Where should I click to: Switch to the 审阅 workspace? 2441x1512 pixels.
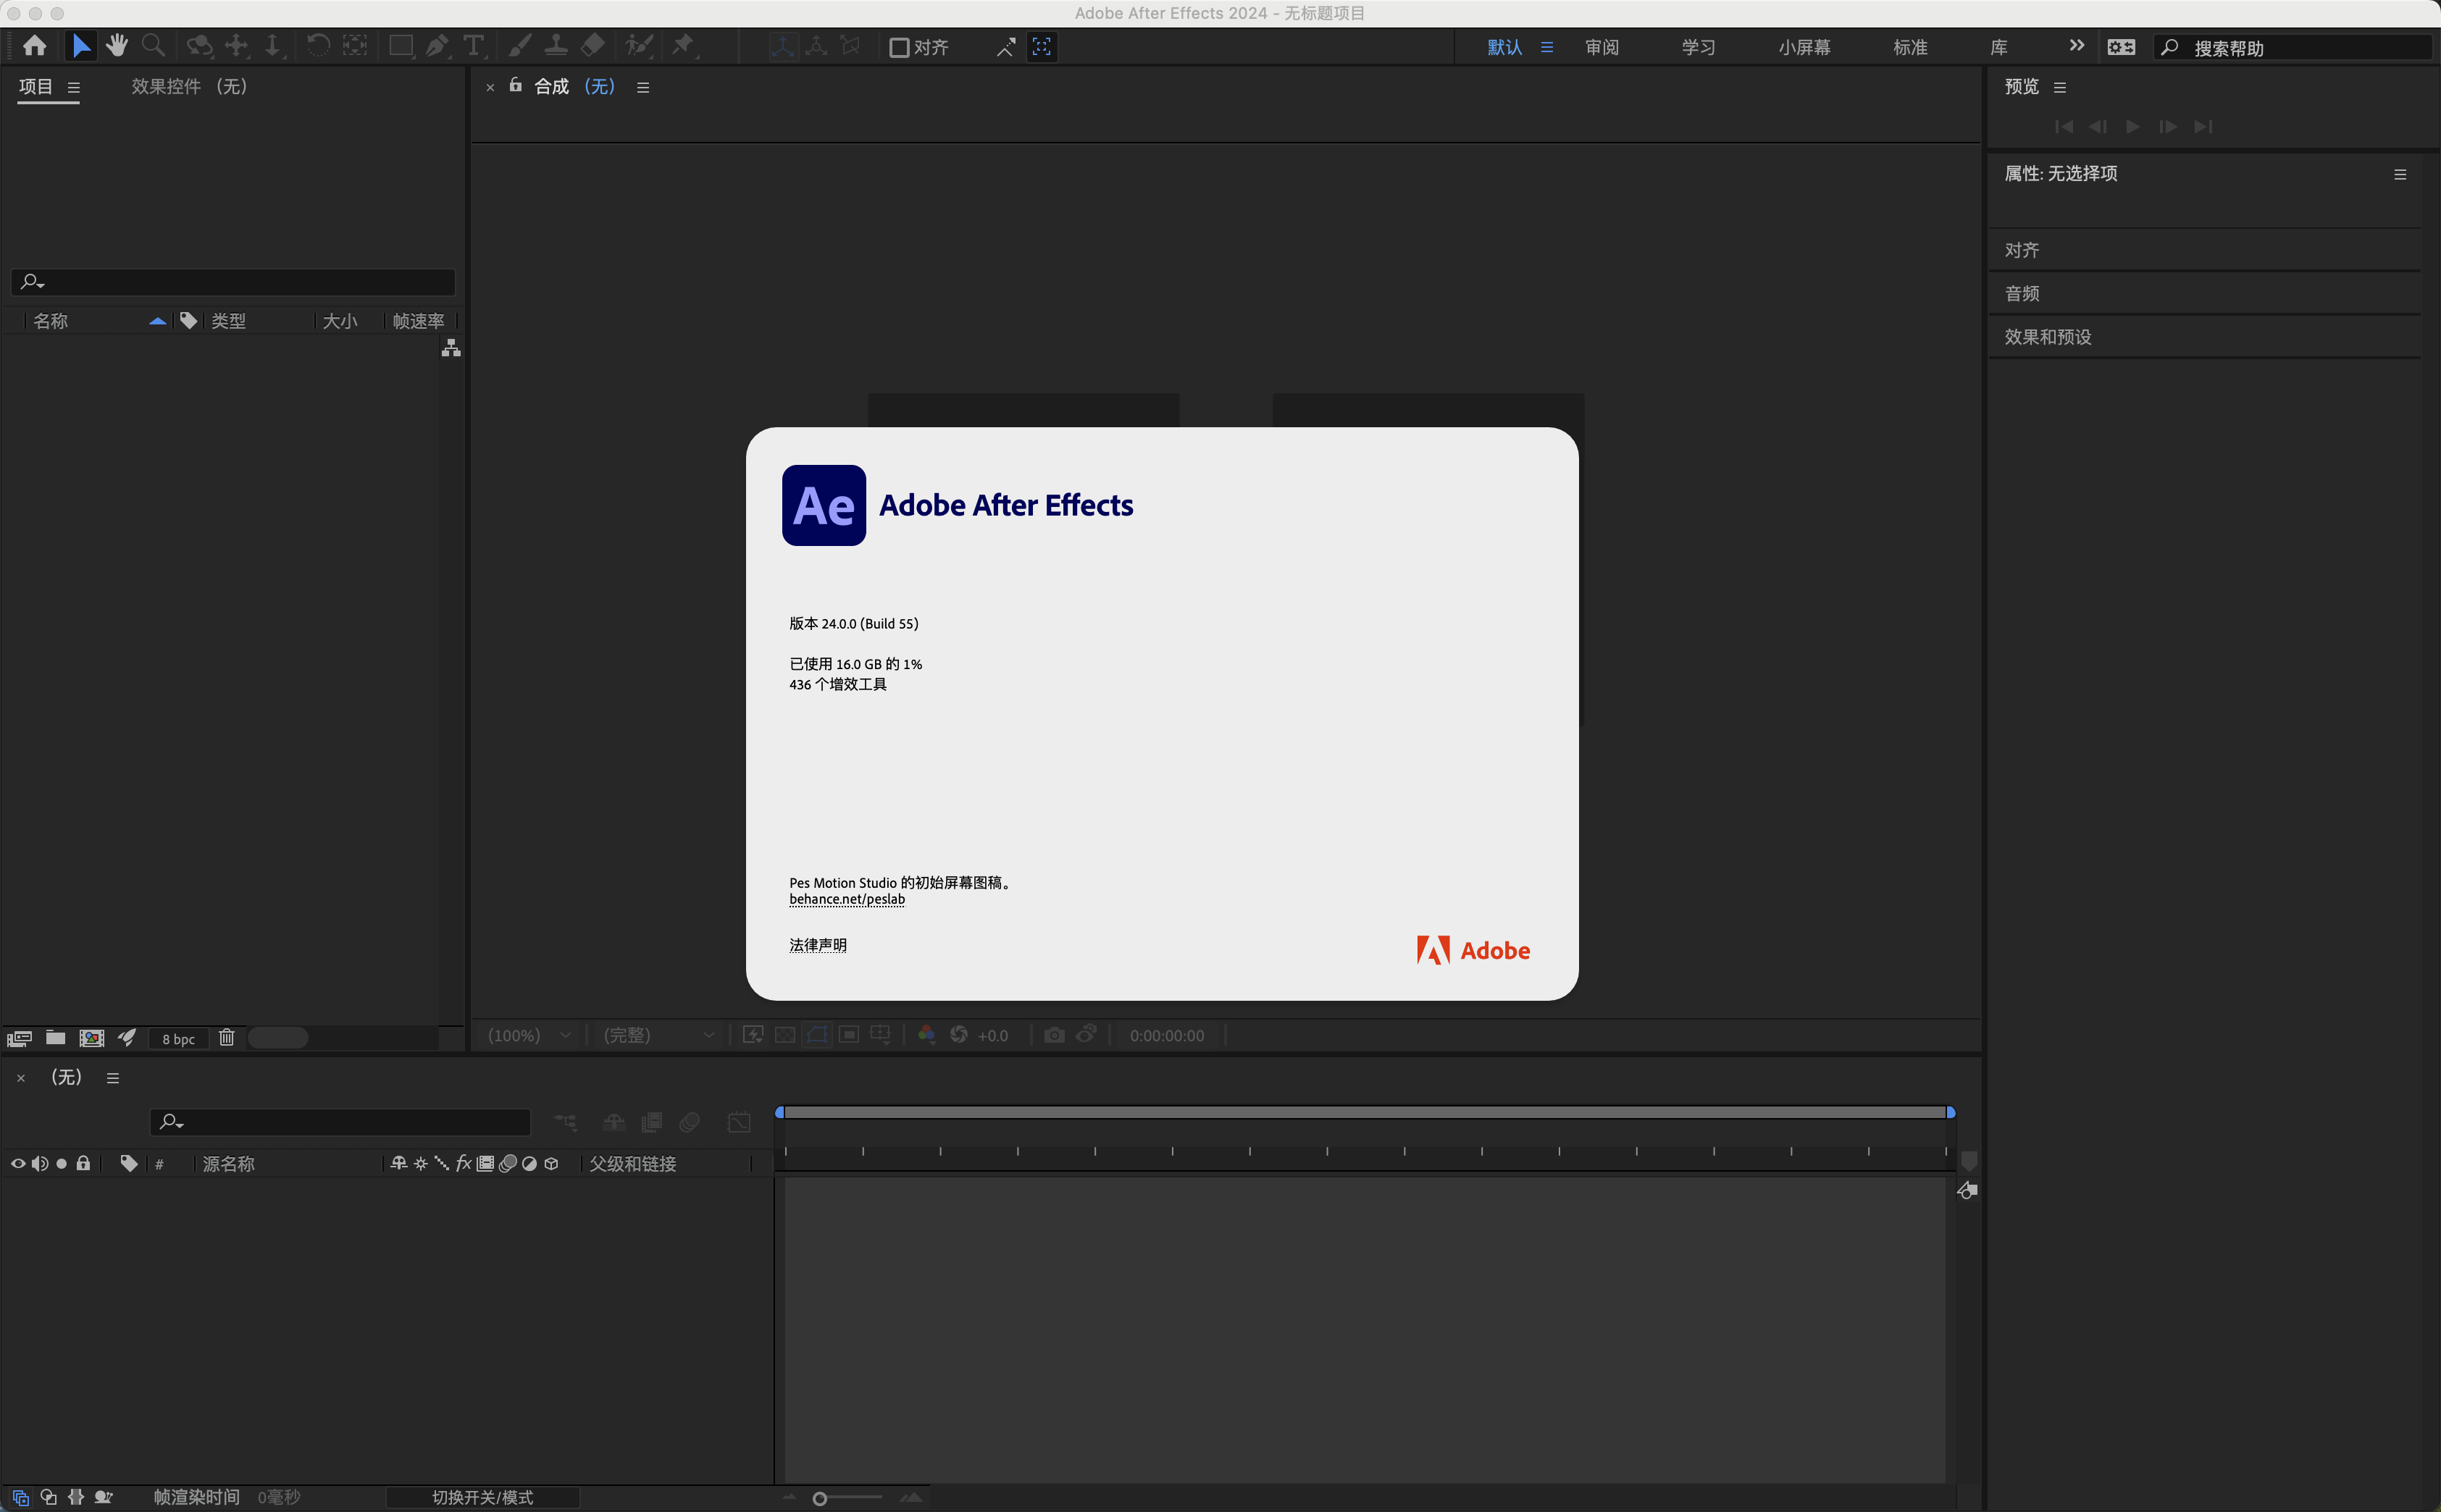click(1602, 47)
